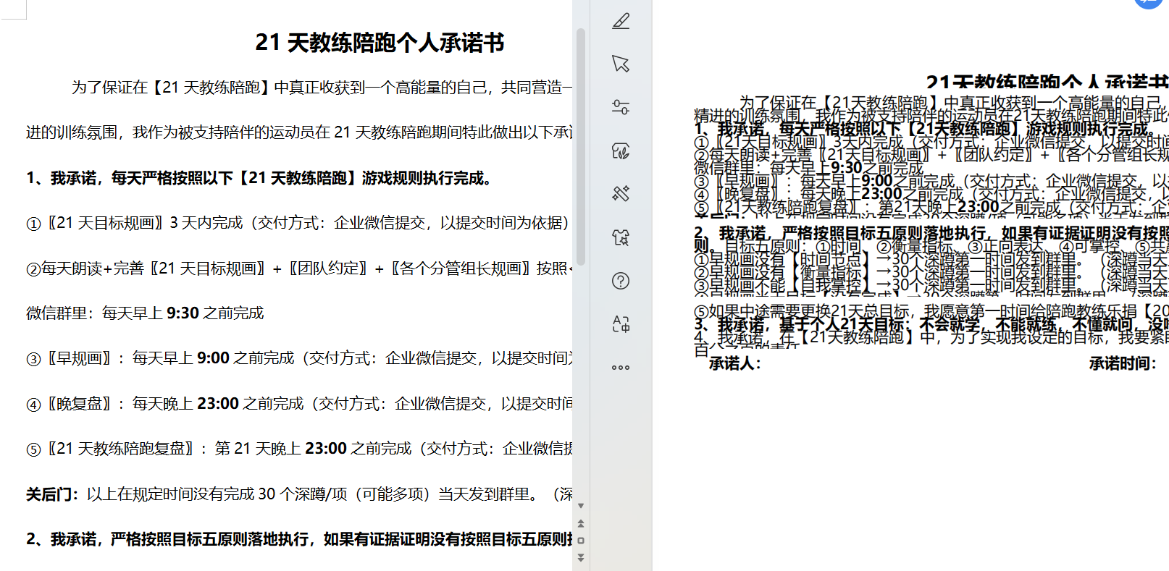Viewport: 1169px width, 571px height.
Task: Open more options three-dots icon
Action: point(621,368)
